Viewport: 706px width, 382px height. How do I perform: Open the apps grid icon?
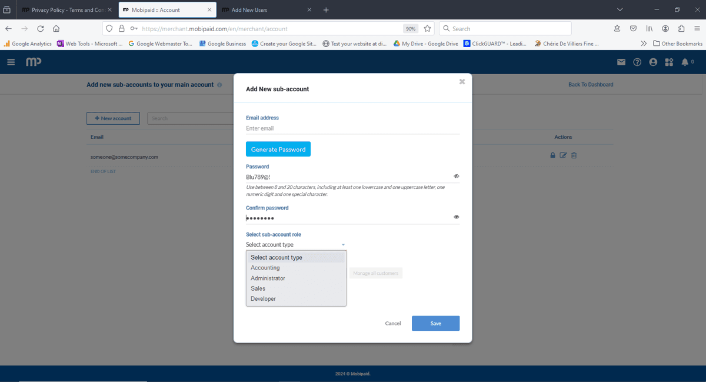pos(669,62)
